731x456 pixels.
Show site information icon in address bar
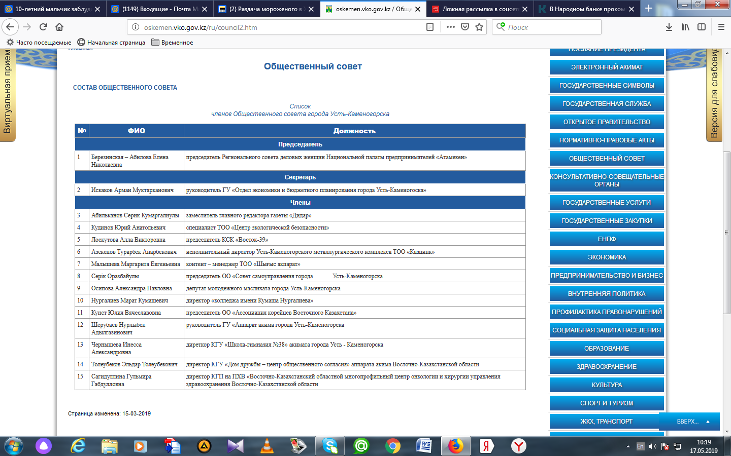click(x=136, y=27)
